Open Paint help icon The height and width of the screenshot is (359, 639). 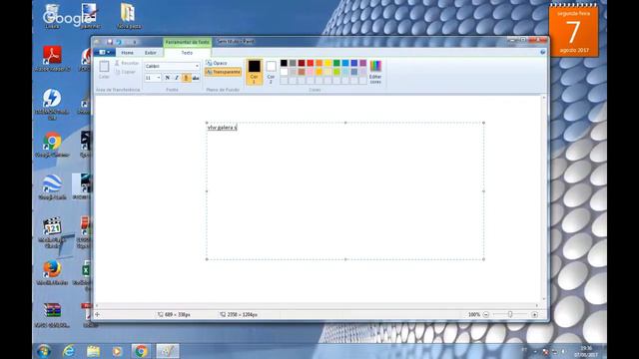pos(542,52)
